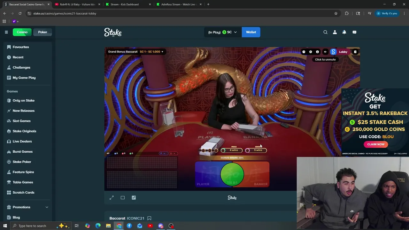This screenshot has width=409, height=230.
Task: Open Microsoft Edge from taskbar
Action: coord(98,226)
